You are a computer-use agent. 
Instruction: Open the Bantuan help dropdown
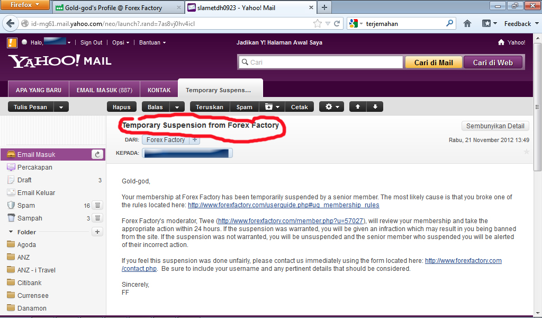click(x=152, y=42)
